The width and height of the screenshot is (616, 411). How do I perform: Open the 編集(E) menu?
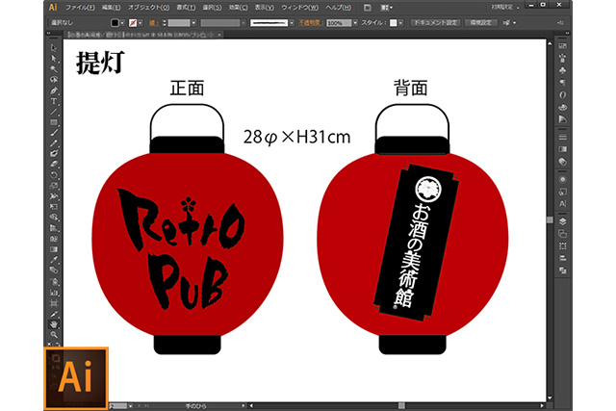[112, 8]
